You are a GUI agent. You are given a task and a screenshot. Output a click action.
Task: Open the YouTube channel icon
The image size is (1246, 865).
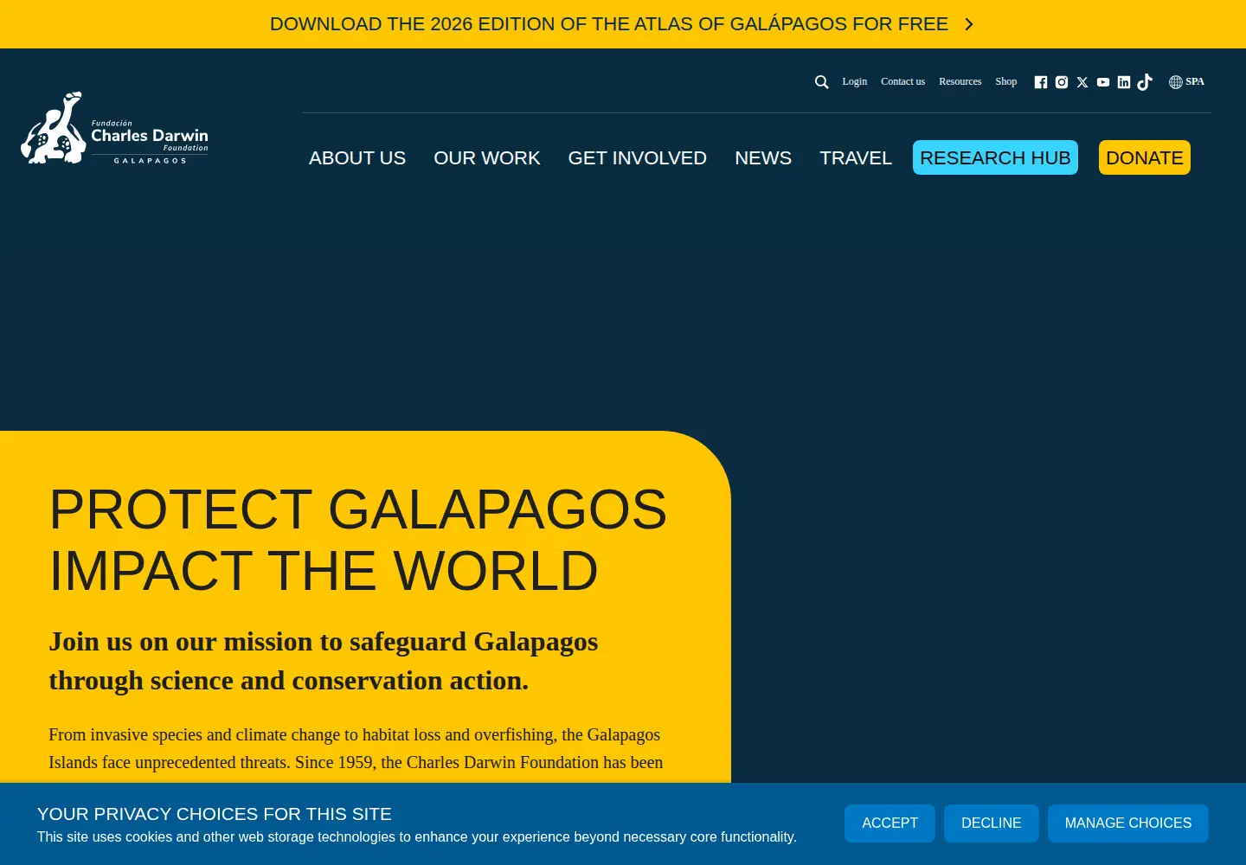point(1103,82)
